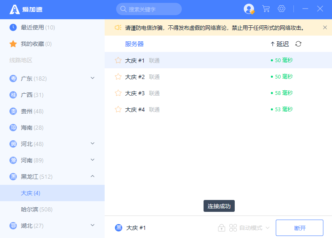The width and height of the screenshot is (332, 238).
Task: Select the 黑龙江 (512) region
Action: (52, 177)
